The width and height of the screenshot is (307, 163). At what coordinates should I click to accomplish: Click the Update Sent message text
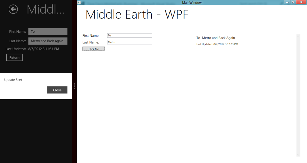tap(13, 80)
